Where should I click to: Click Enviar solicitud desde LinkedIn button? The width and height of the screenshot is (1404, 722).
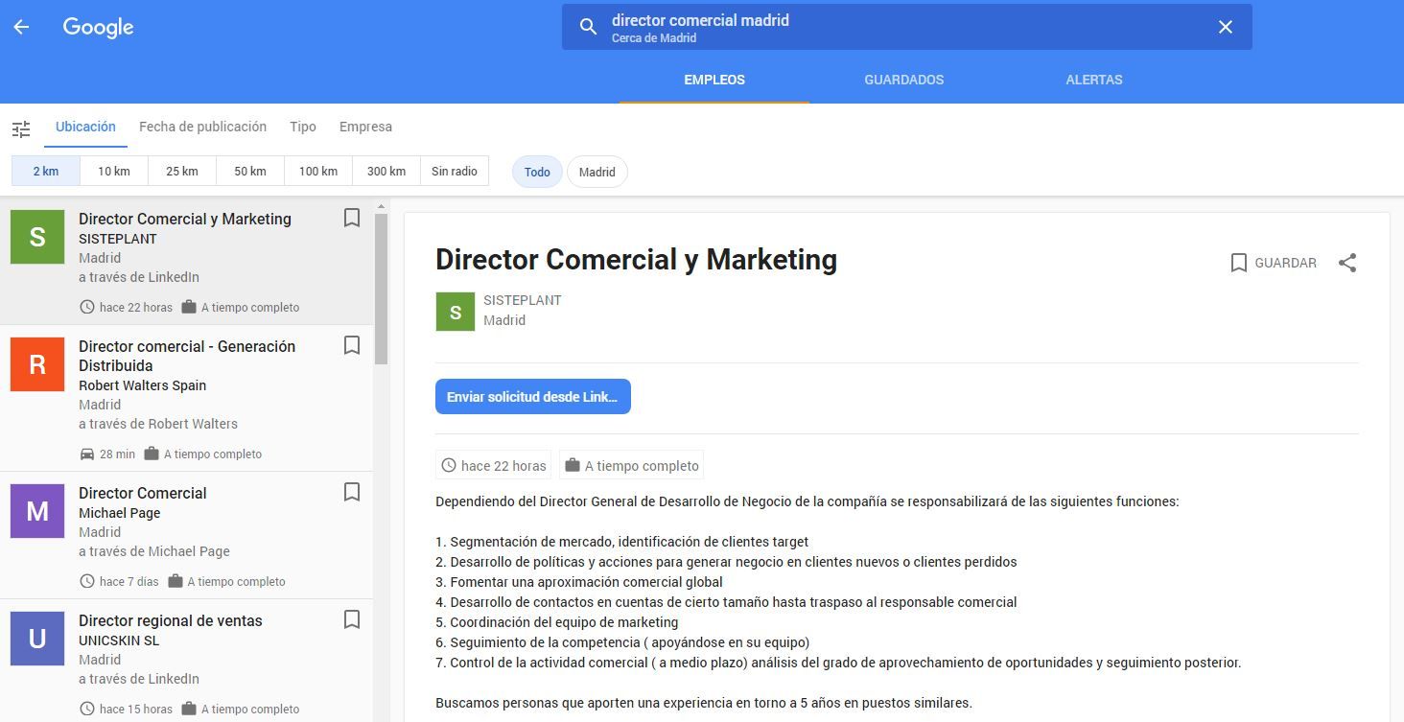coord(532,397)
